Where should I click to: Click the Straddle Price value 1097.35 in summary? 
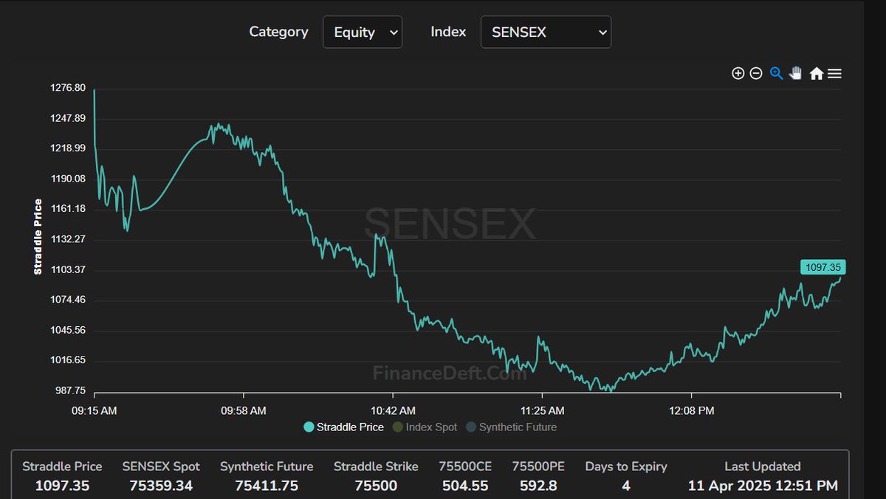[62, 486]
